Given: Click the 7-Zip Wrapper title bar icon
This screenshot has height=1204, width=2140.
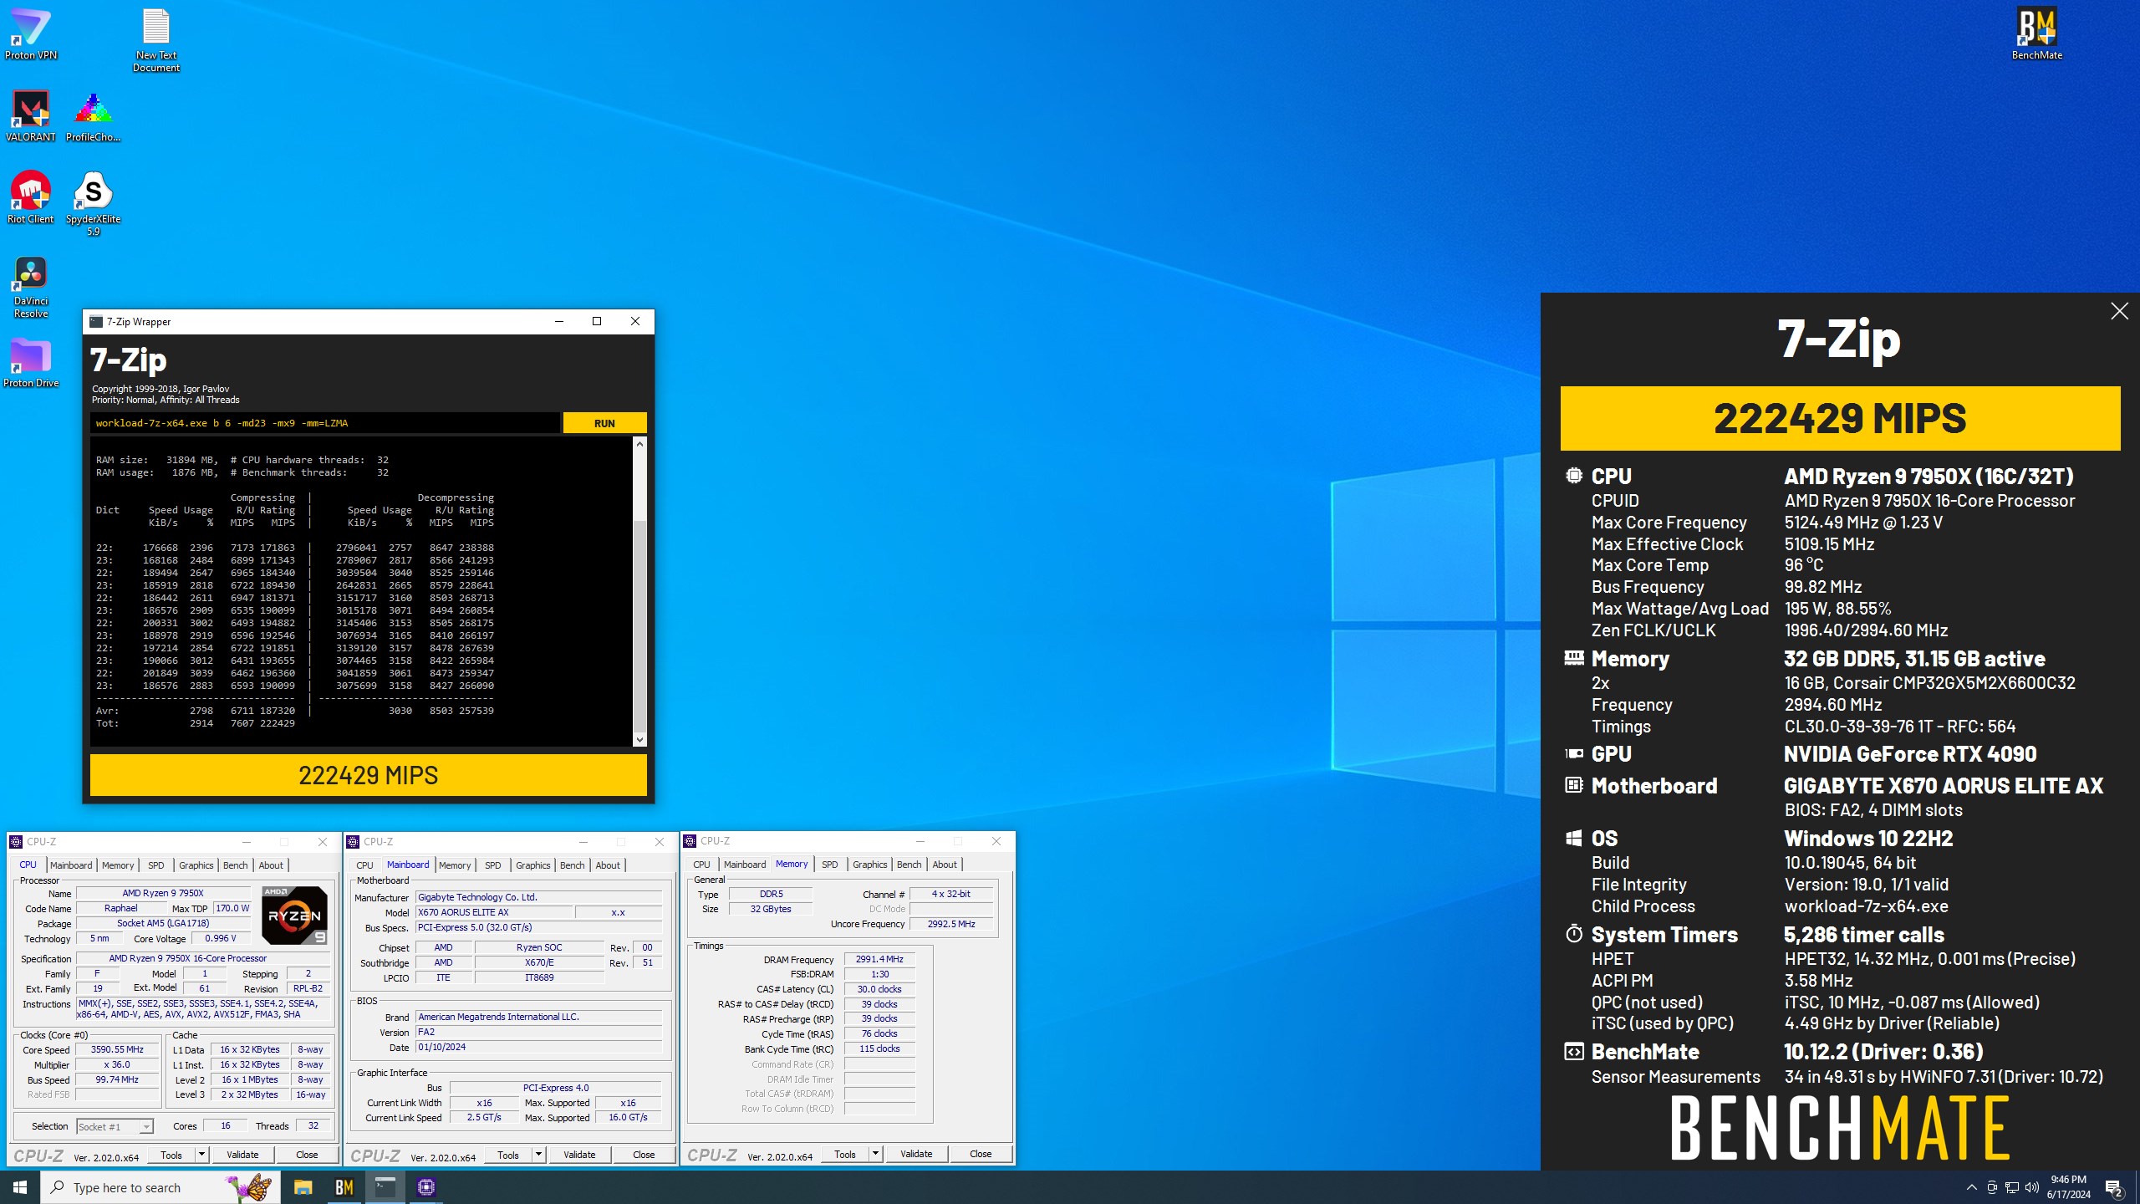Looking at the screenshot, I should (96, 322).
